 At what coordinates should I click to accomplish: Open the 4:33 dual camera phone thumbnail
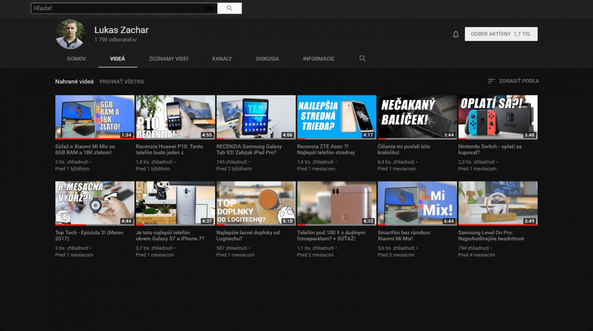(337, 203)
